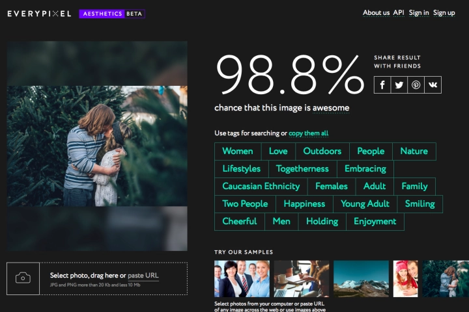
Task: Click the Everypixel logo
Action: coord(39,13)
